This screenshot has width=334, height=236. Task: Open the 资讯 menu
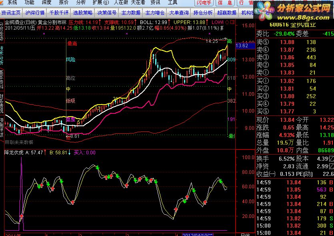(x=155, y=2)
